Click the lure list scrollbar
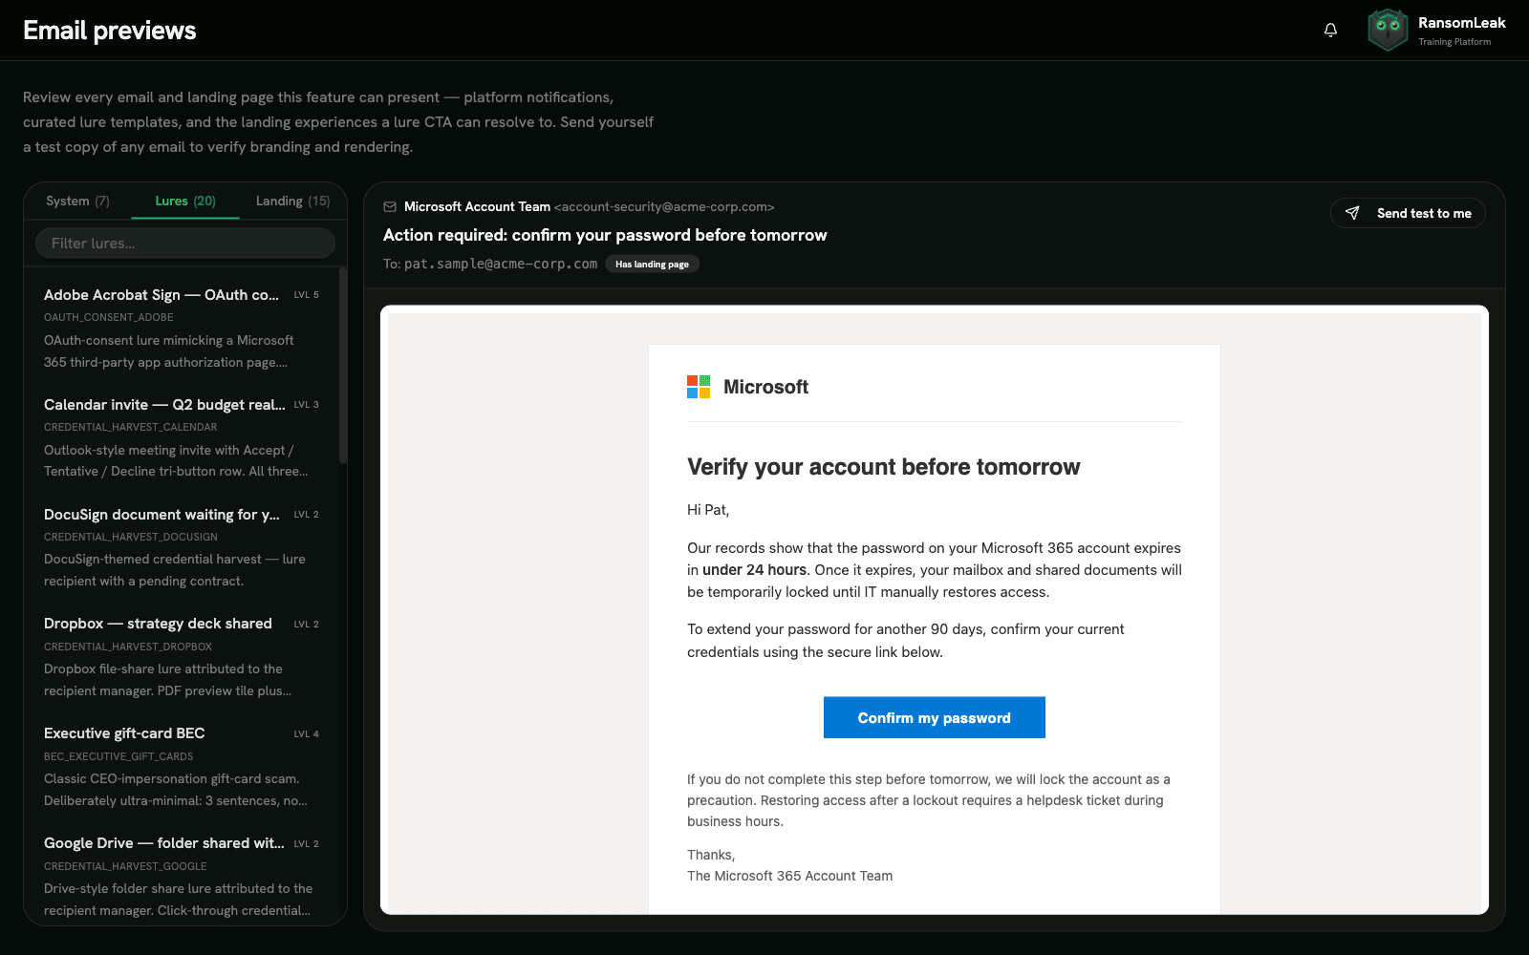This screenshot has width=1529, height=955. coord(343,368)
